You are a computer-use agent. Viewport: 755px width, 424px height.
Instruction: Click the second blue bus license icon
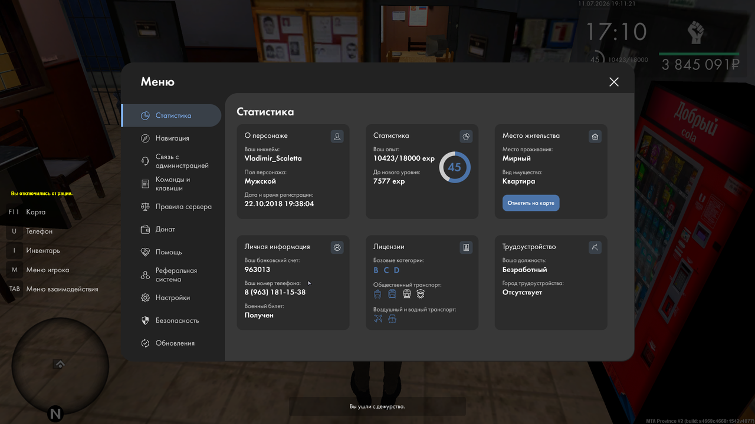(392, 294)
